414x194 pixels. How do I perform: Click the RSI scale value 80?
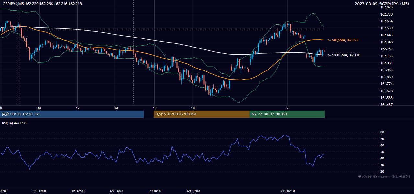382,132
